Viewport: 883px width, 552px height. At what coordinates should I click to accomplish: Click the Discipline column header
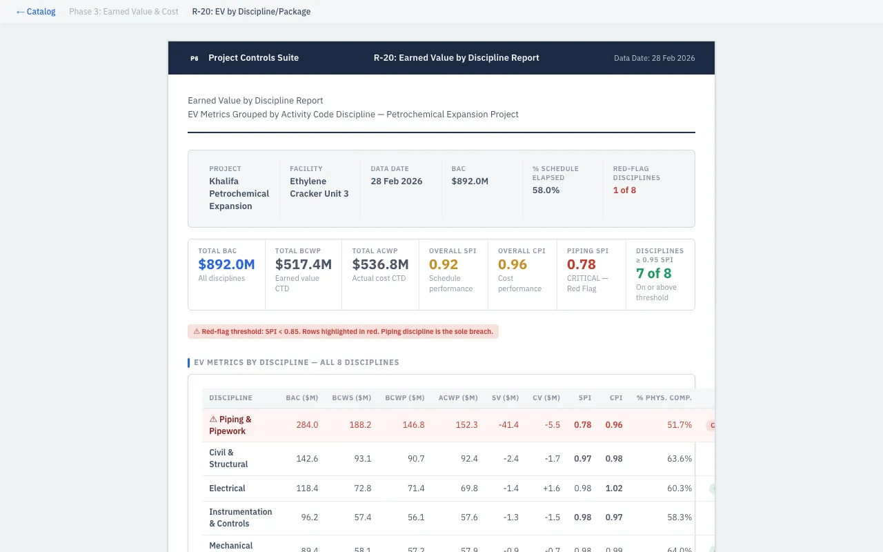[230, 397]
